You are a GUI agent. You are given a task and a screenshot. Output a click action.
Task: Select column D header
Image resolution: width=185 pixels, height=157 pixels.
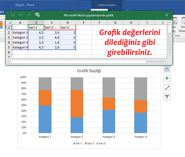click(x=68, y=23)
